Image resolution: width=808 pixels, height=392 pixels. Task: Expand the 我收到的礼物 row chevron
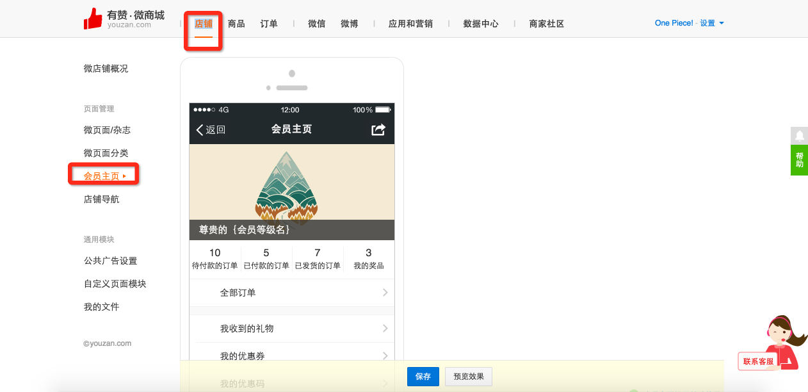(x=385, y=329)
